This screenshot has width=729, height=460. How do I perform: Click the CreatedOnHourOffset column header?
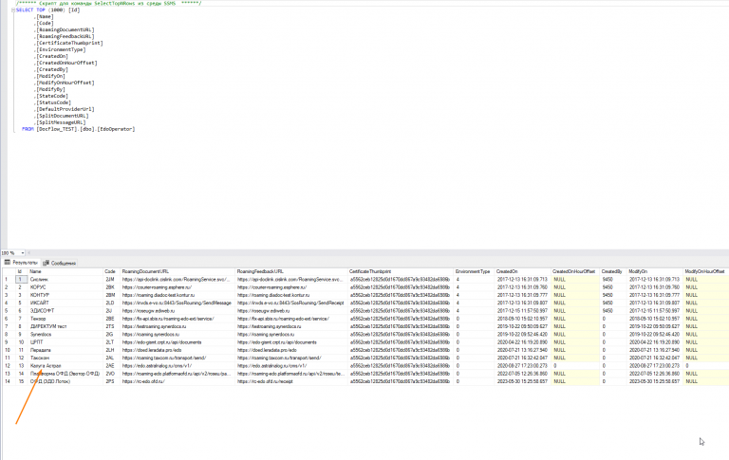[575, 271]
